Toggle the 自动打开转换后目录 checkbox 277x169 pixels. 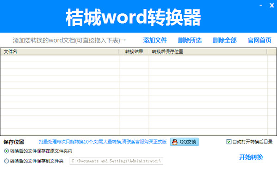click(x=229, y=142)
